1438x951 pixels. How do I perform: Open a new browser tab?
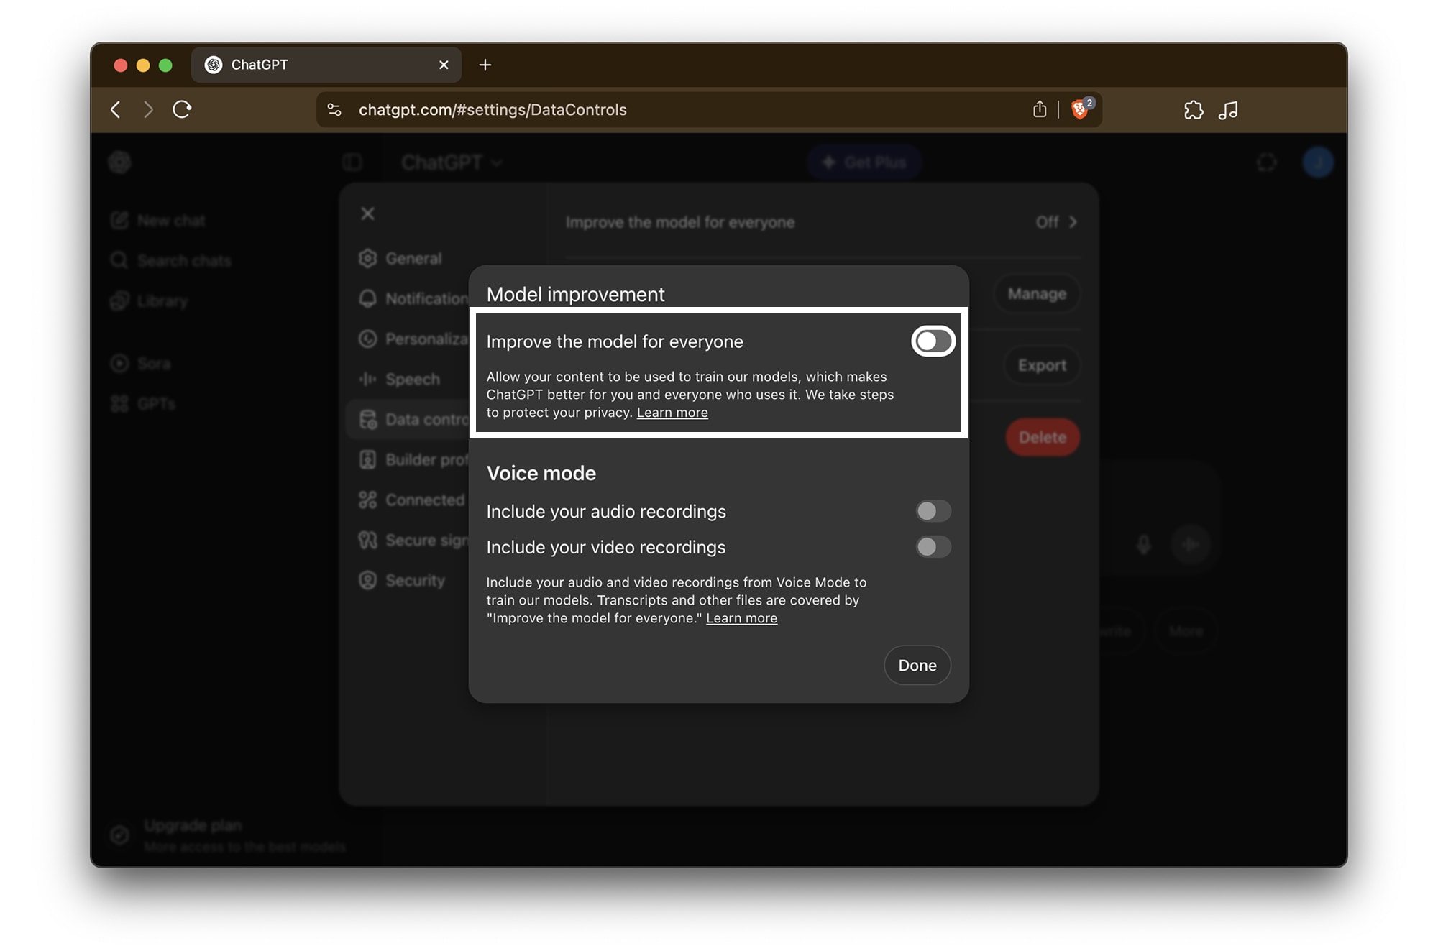coord(485,65)
